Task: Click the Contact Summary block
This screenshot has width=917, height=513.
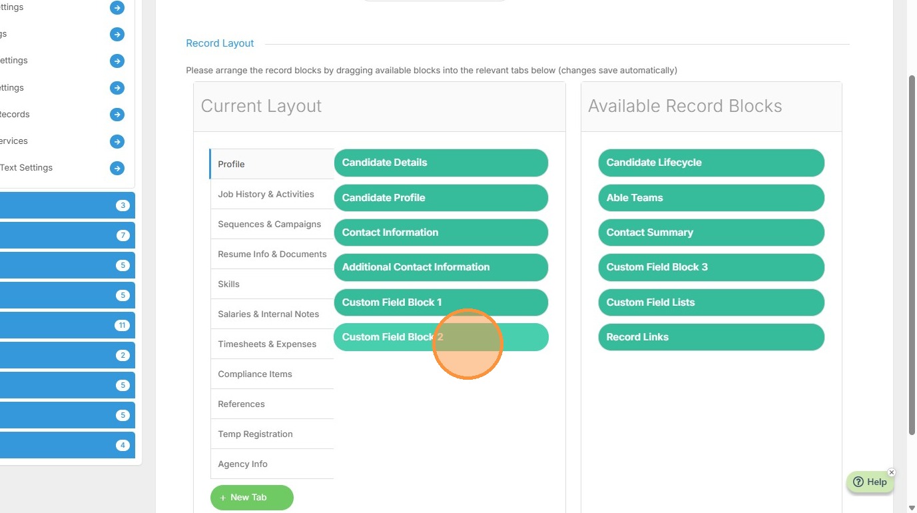Action: 711,233
